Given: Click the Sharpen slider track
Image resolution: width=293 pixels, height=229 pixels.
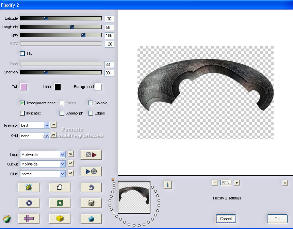Looking at the screenshot, I should pyautogui.click(x=61, y=72).
